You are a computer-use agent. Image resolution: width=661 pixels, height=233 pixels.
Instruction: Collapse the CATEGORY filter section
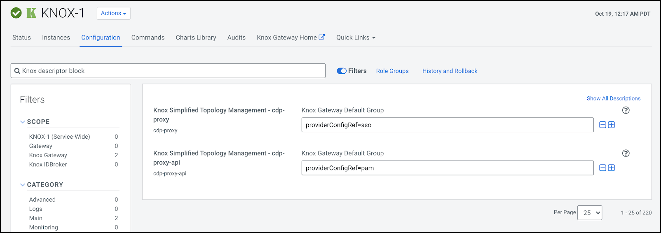[23, 185]
